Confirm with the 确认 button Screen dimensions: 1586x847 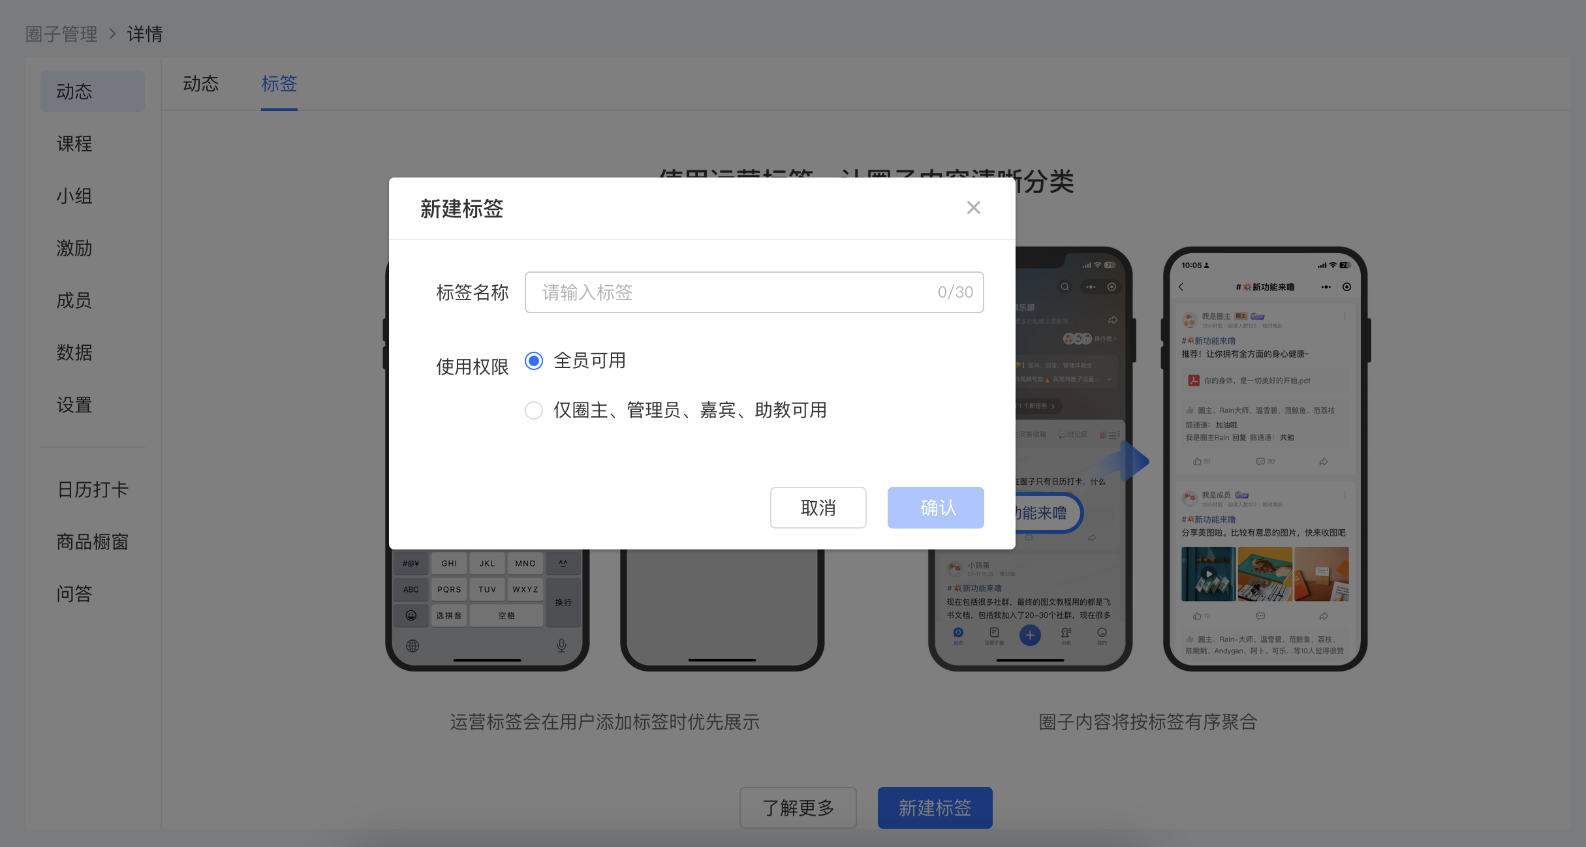point(935,508)
